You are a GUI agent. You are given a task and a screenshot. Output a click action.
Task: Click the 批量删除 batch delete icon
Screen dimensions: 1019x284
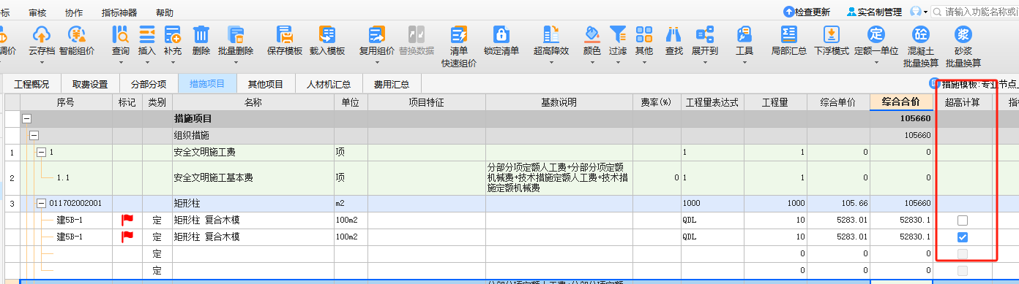(x=236, y=34)
